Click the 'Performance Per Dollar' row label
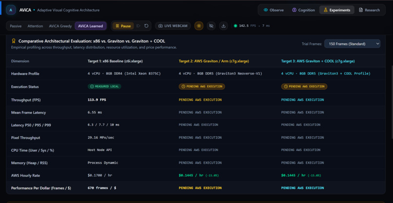Screen dimensions: 393x203 click(x=41, y=188)
